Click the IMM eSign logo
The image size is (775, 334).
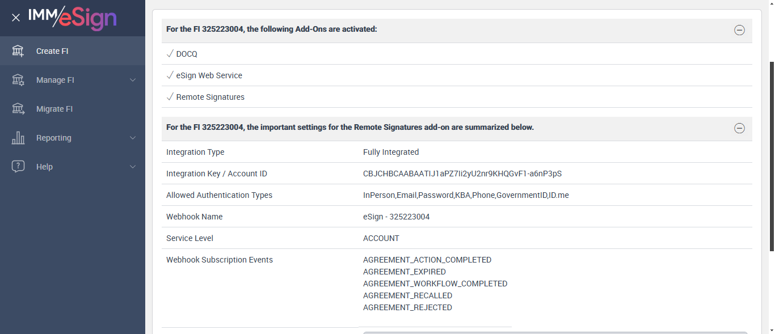pos(73,18)
